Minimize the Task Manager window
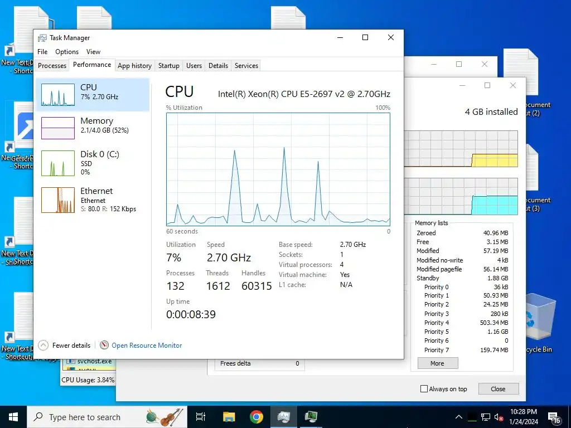Image resolution: width=571 pixels, height=428 pixels. [340, 37]
